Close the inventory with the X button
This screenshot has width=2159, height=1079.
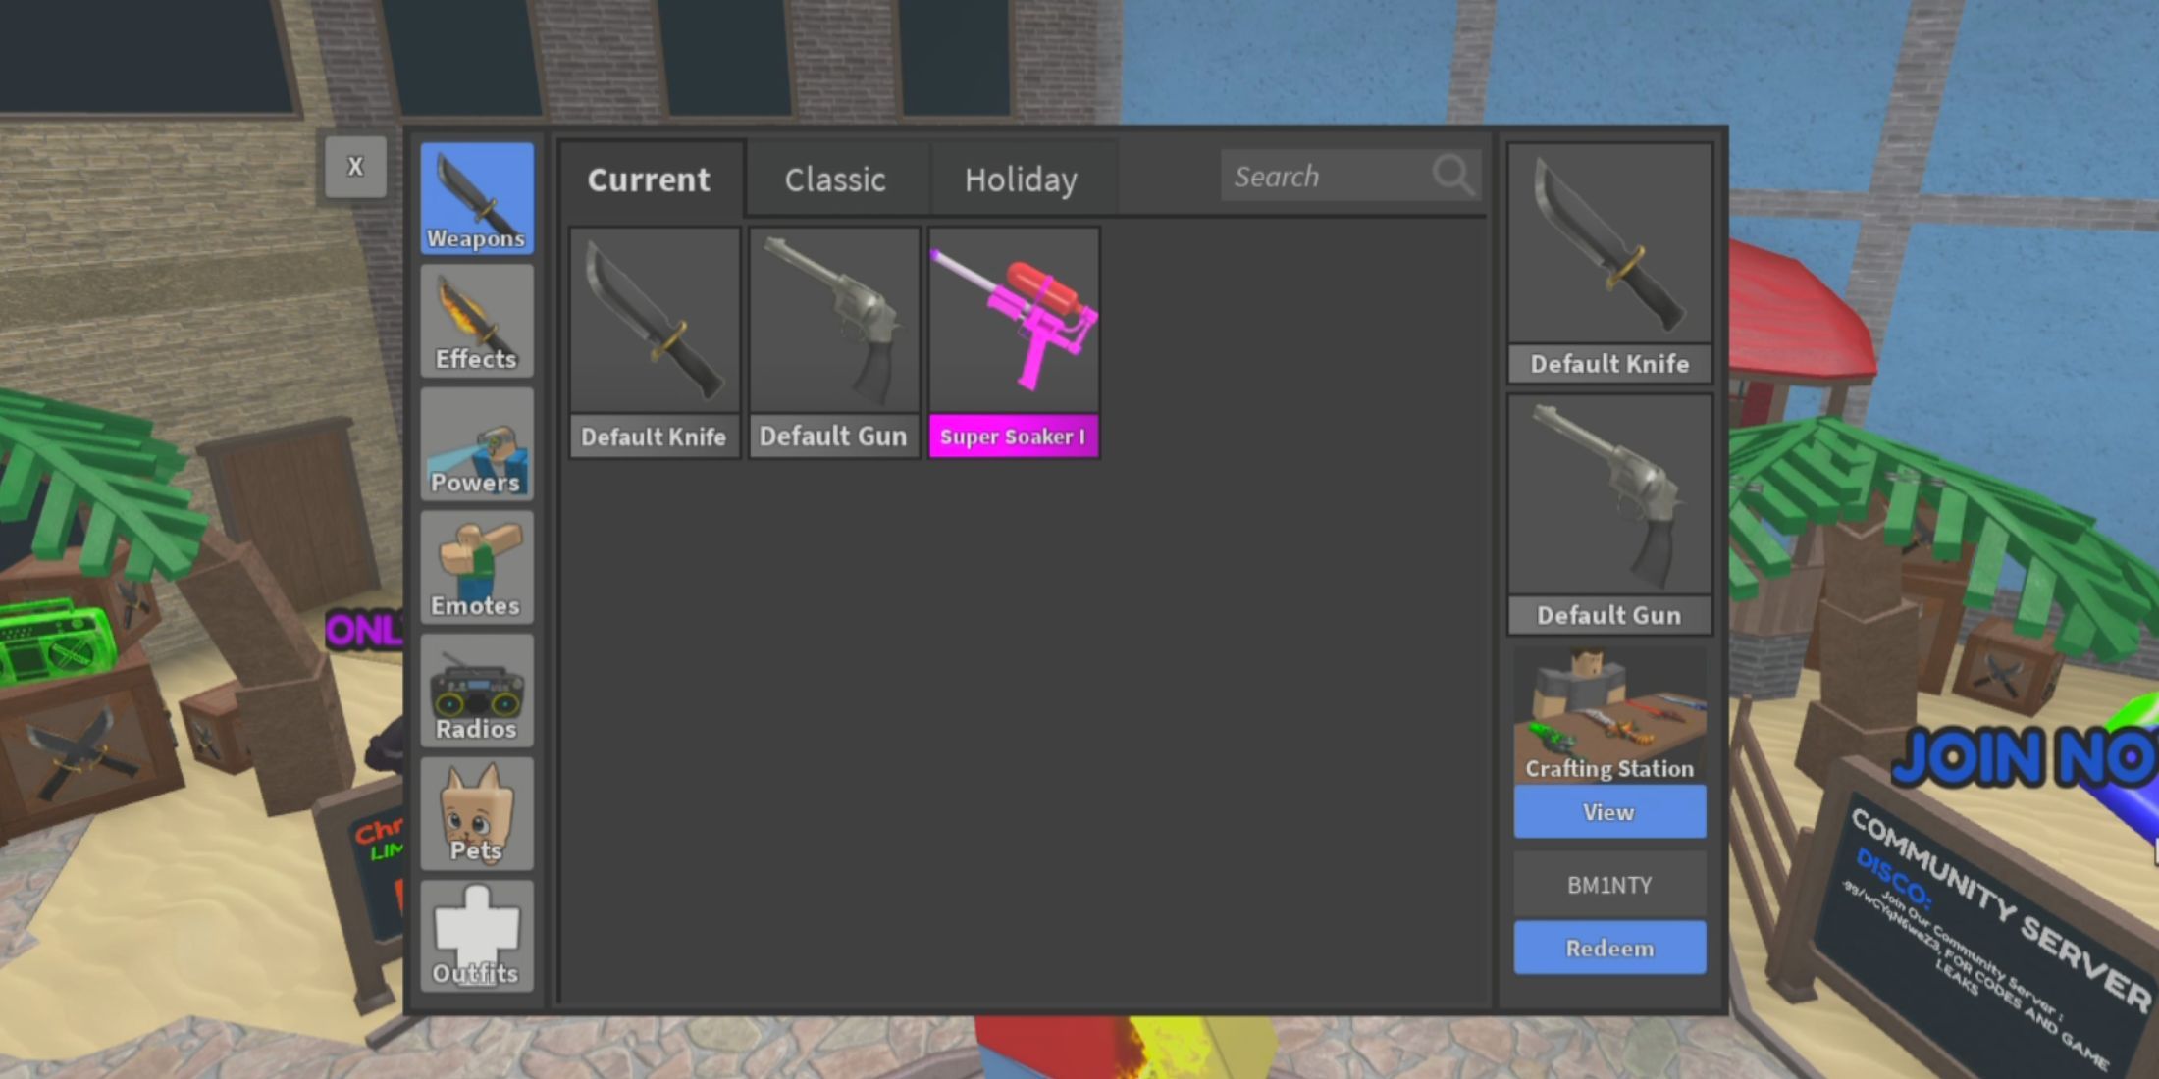pos(355,165)
